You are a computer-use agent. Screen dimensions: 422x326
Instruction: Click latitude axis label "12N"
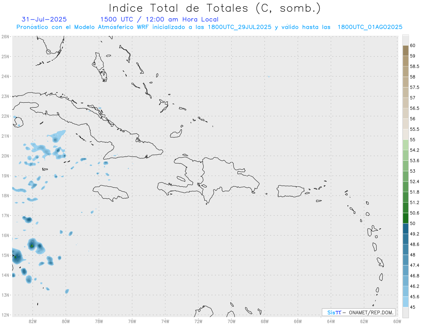5,315
